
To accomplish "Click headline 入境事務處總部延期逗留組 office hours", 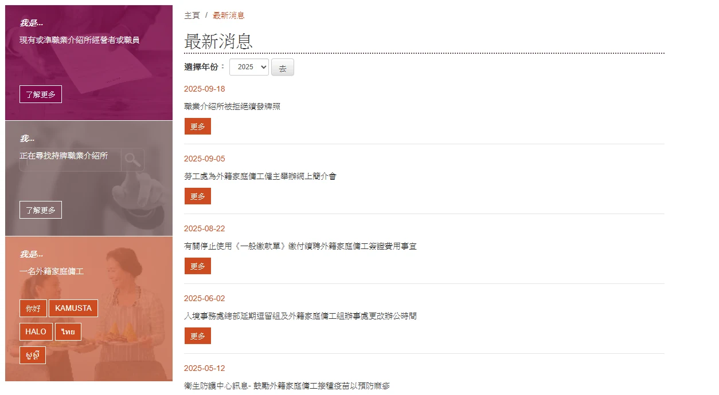I will (300, 316).
